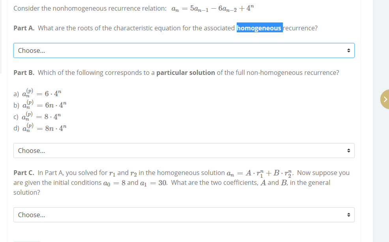Open the Part C answer dropdown

pyautogui.click(x=184, y=214)
